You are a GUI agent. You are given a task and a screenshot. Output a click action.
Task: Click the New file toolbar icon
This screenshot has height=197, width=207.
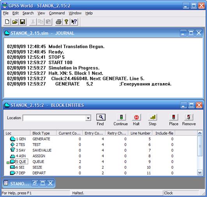coord(7,22)
